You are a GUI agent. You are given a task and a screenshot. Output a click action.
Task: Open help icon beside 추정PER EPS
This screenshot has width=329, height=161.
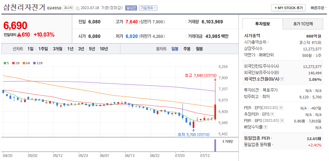(272, 114)
